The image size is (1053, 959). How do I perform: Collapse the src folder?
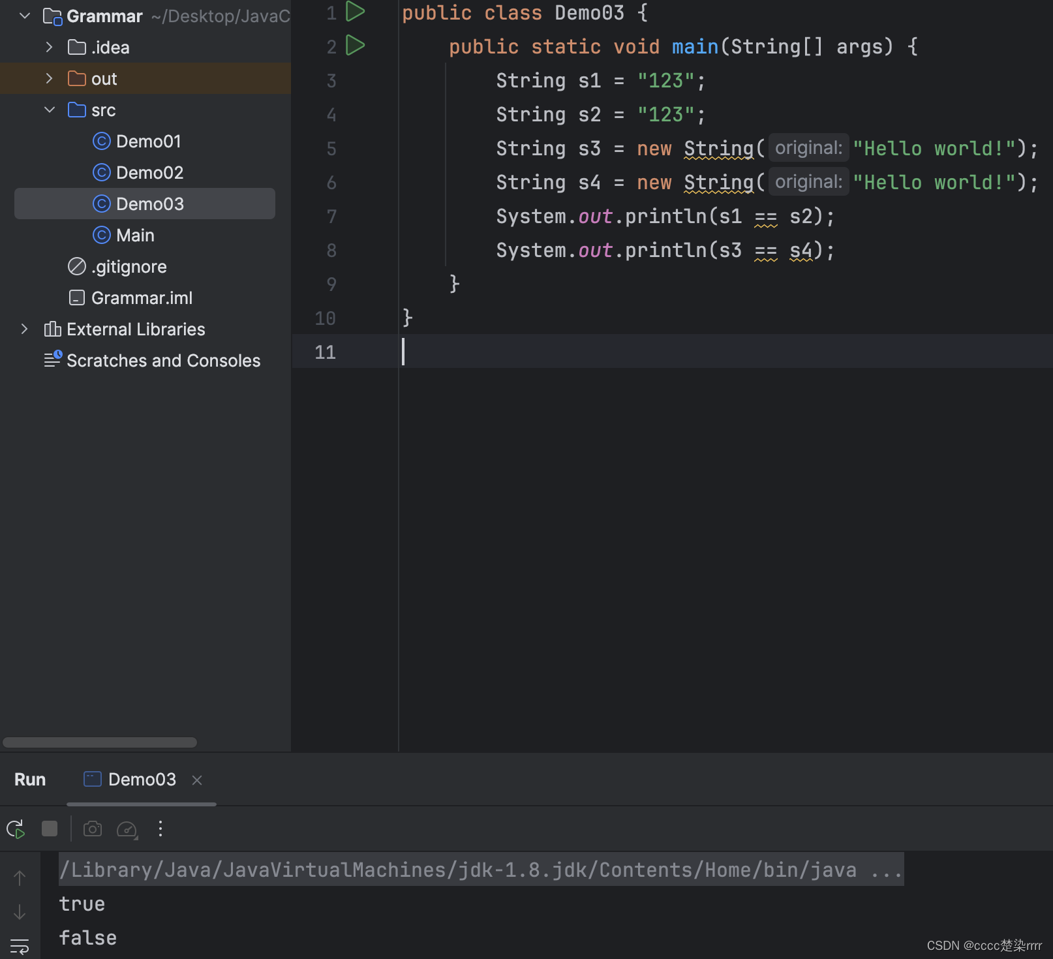click(50, 110)
